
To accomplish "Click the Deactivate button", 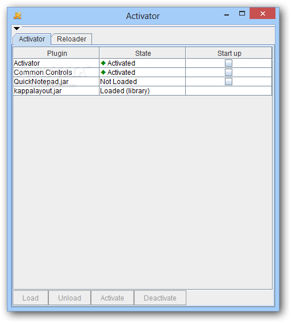I will 160,298.
